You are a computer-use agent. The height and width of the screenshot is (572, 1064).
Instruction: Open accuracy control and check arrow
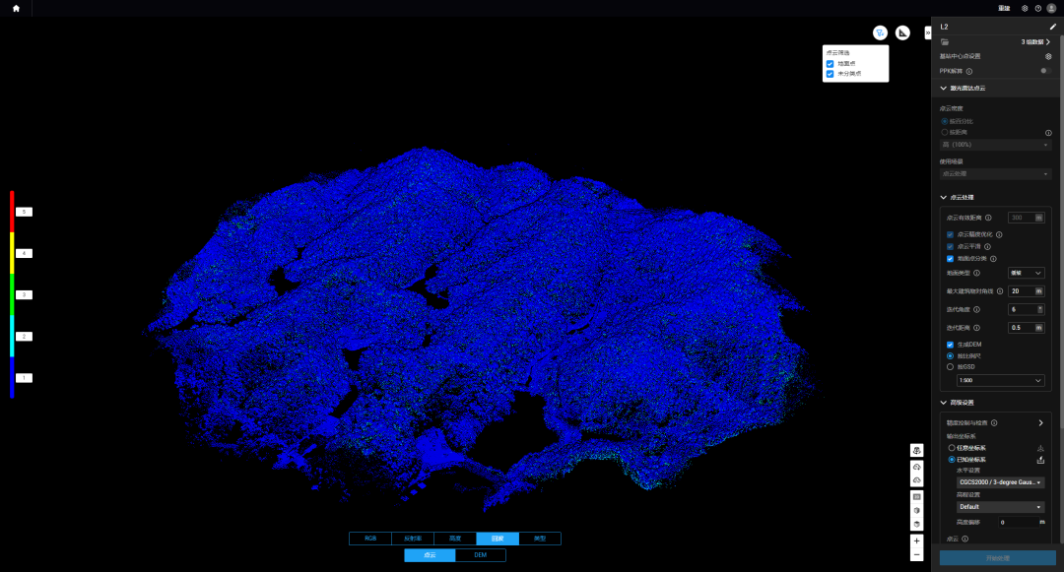(x=1041, y=423)
